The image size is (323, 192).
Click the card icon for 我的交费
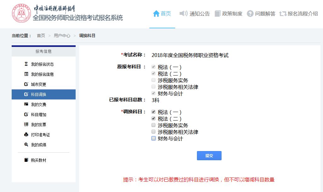26,104
